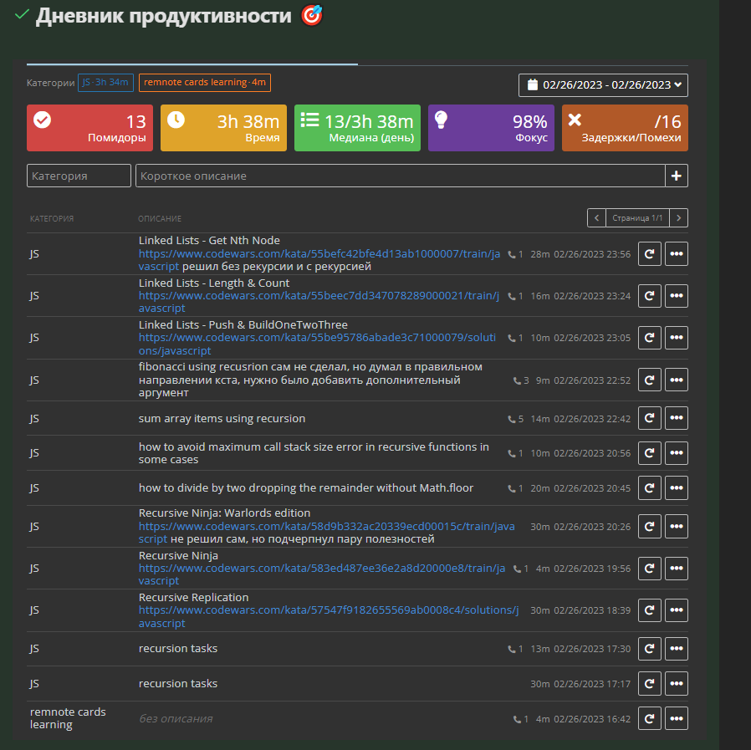Open codewars link under Recursive Ninja entry

point(321,574)
